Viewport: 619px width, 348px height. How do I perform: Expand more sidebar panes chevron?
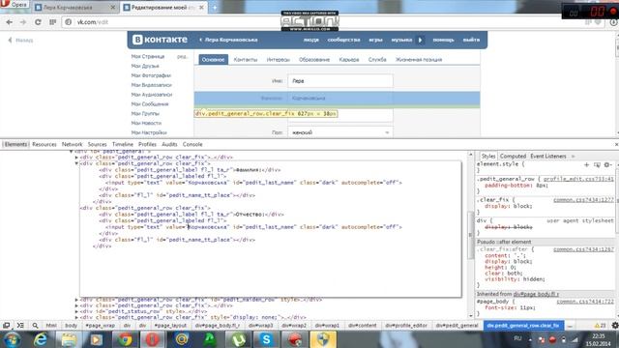(574, 157)
